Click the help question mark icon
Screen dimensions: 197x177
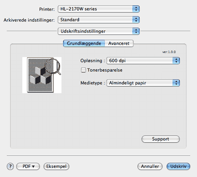pyautogui.click(x=10, y=166)
